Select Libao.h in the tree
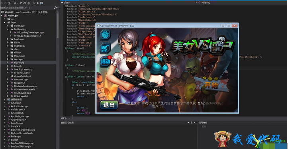The width and height of the screenshot is (288, 149). click(18, 66)
